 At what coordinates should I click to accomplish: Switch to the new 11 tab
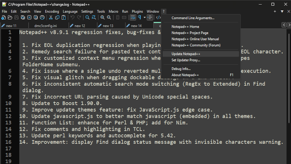point(14,26)
